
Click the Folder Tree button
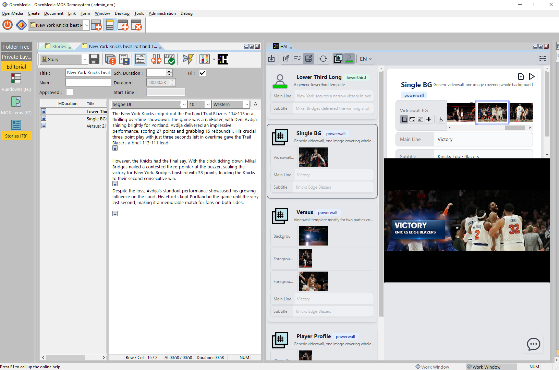[16, 47]
